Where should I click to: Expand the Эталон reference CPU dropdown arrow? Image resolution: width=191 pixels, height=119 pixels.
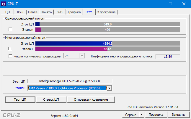(109, 88)
